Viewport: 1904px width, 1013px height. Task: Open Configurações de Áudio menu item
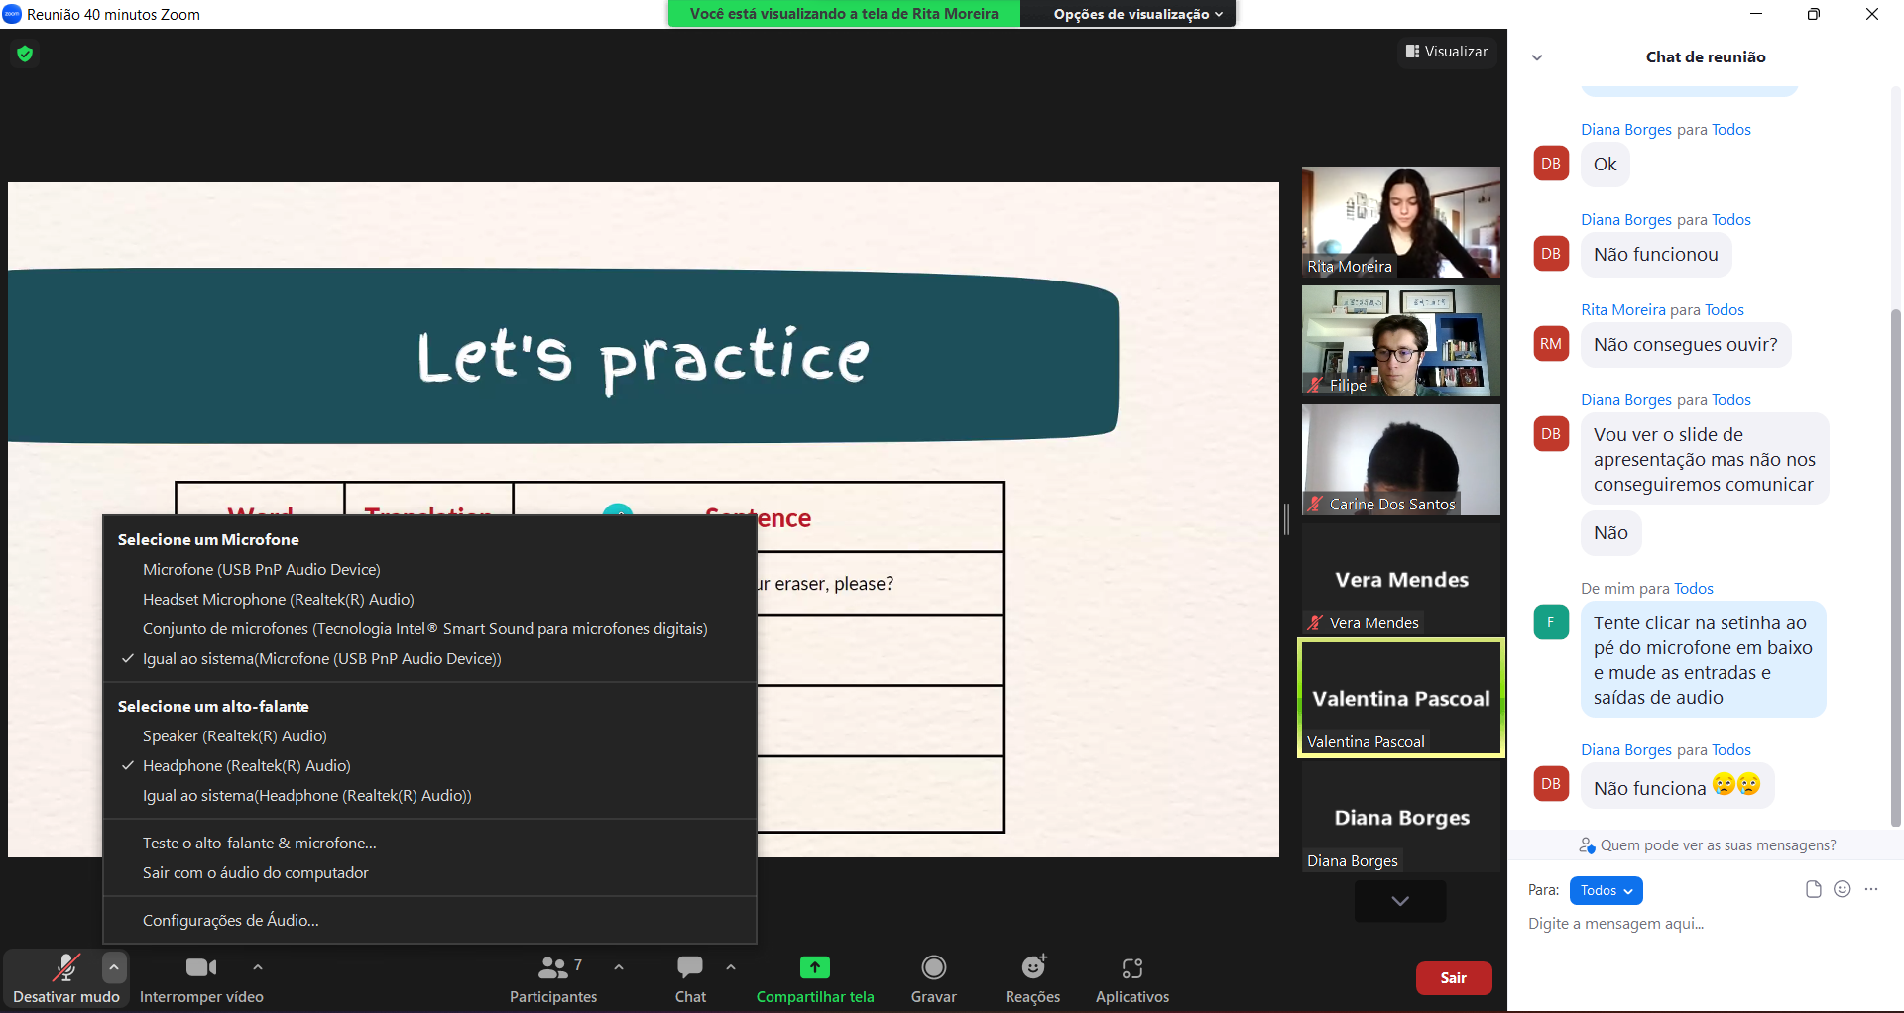click(x=429, y=920)
